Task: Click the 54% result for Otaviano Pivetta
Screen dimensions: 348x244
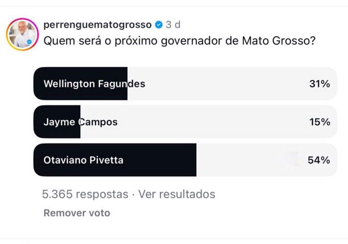Action: [319, 160]
